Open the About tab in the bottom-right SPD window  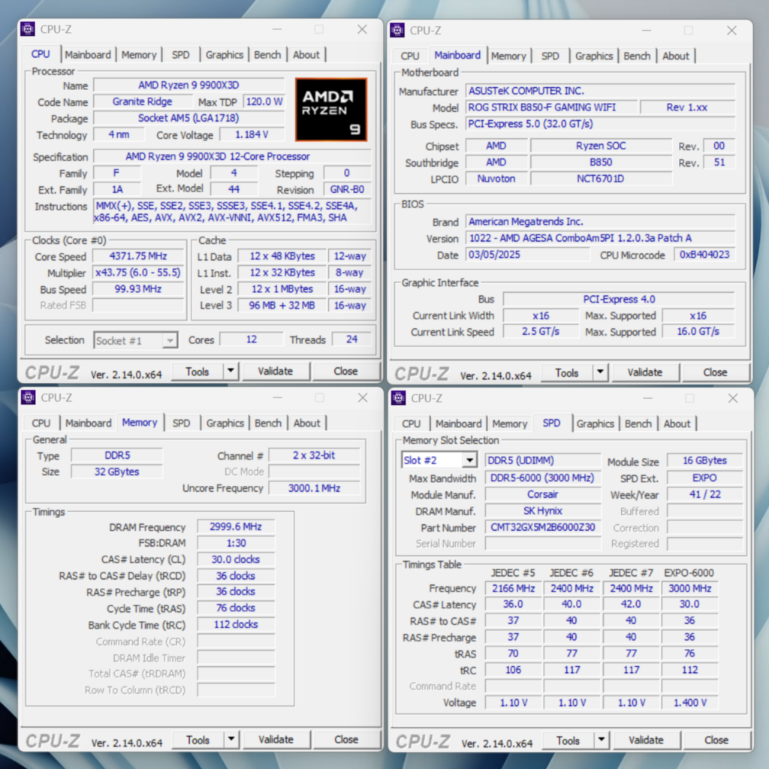click(x=677, y=424)
